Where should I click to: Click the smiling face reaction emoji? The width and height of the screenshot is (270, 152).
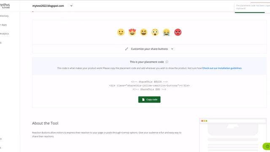coord(121,32)
